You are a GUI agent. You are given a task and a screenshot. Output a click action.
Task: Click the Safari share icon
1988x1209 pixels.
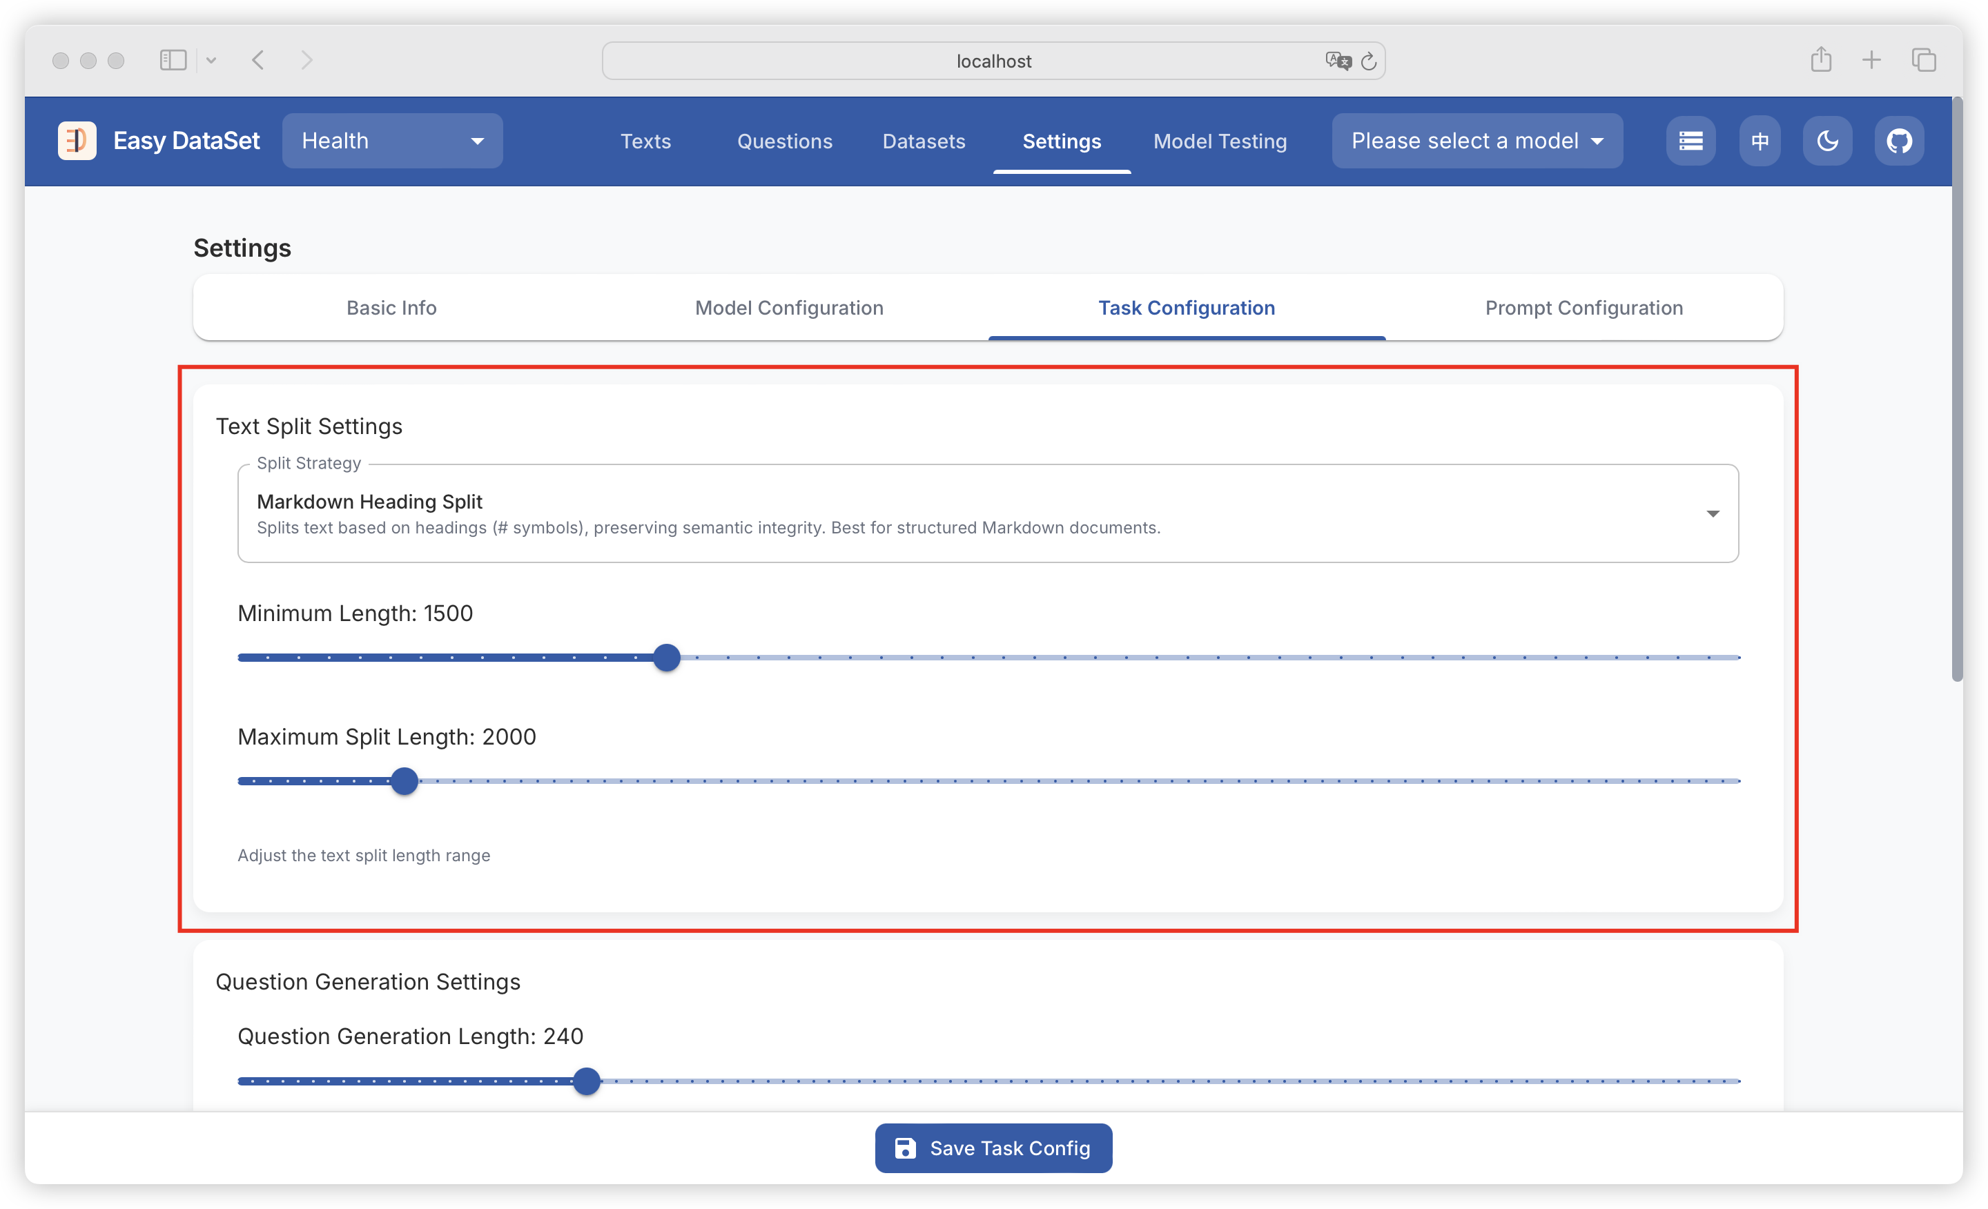tap(1820, 59)
